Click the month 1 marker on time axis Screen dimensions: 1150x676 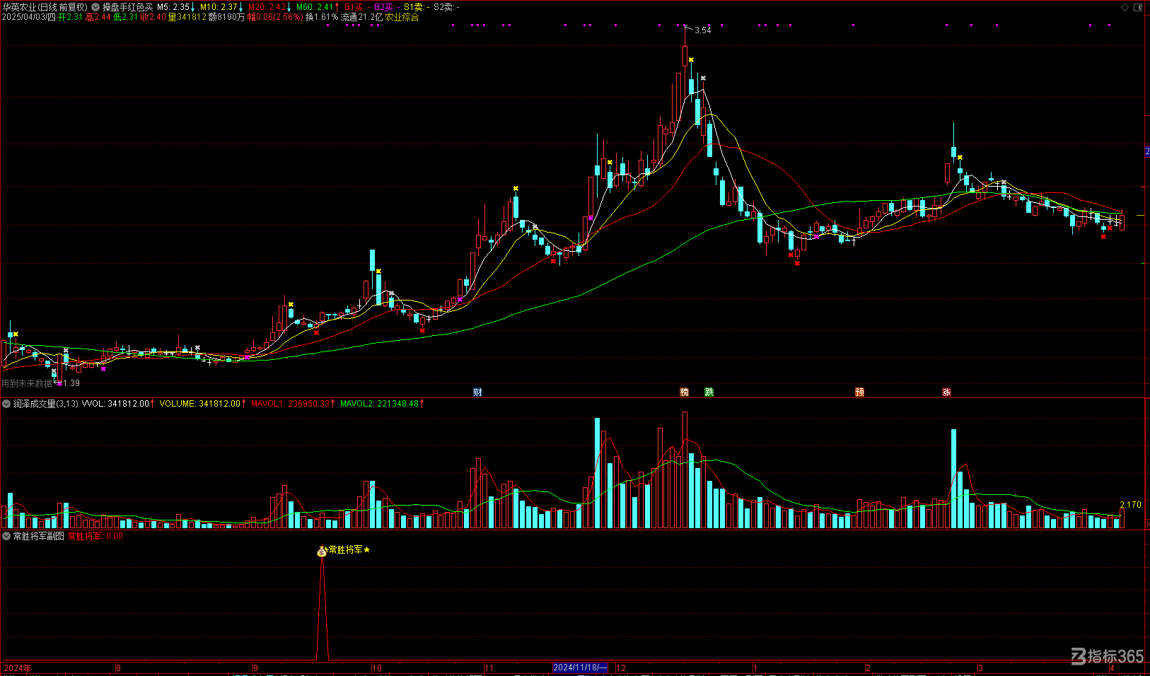pos(755,668)
